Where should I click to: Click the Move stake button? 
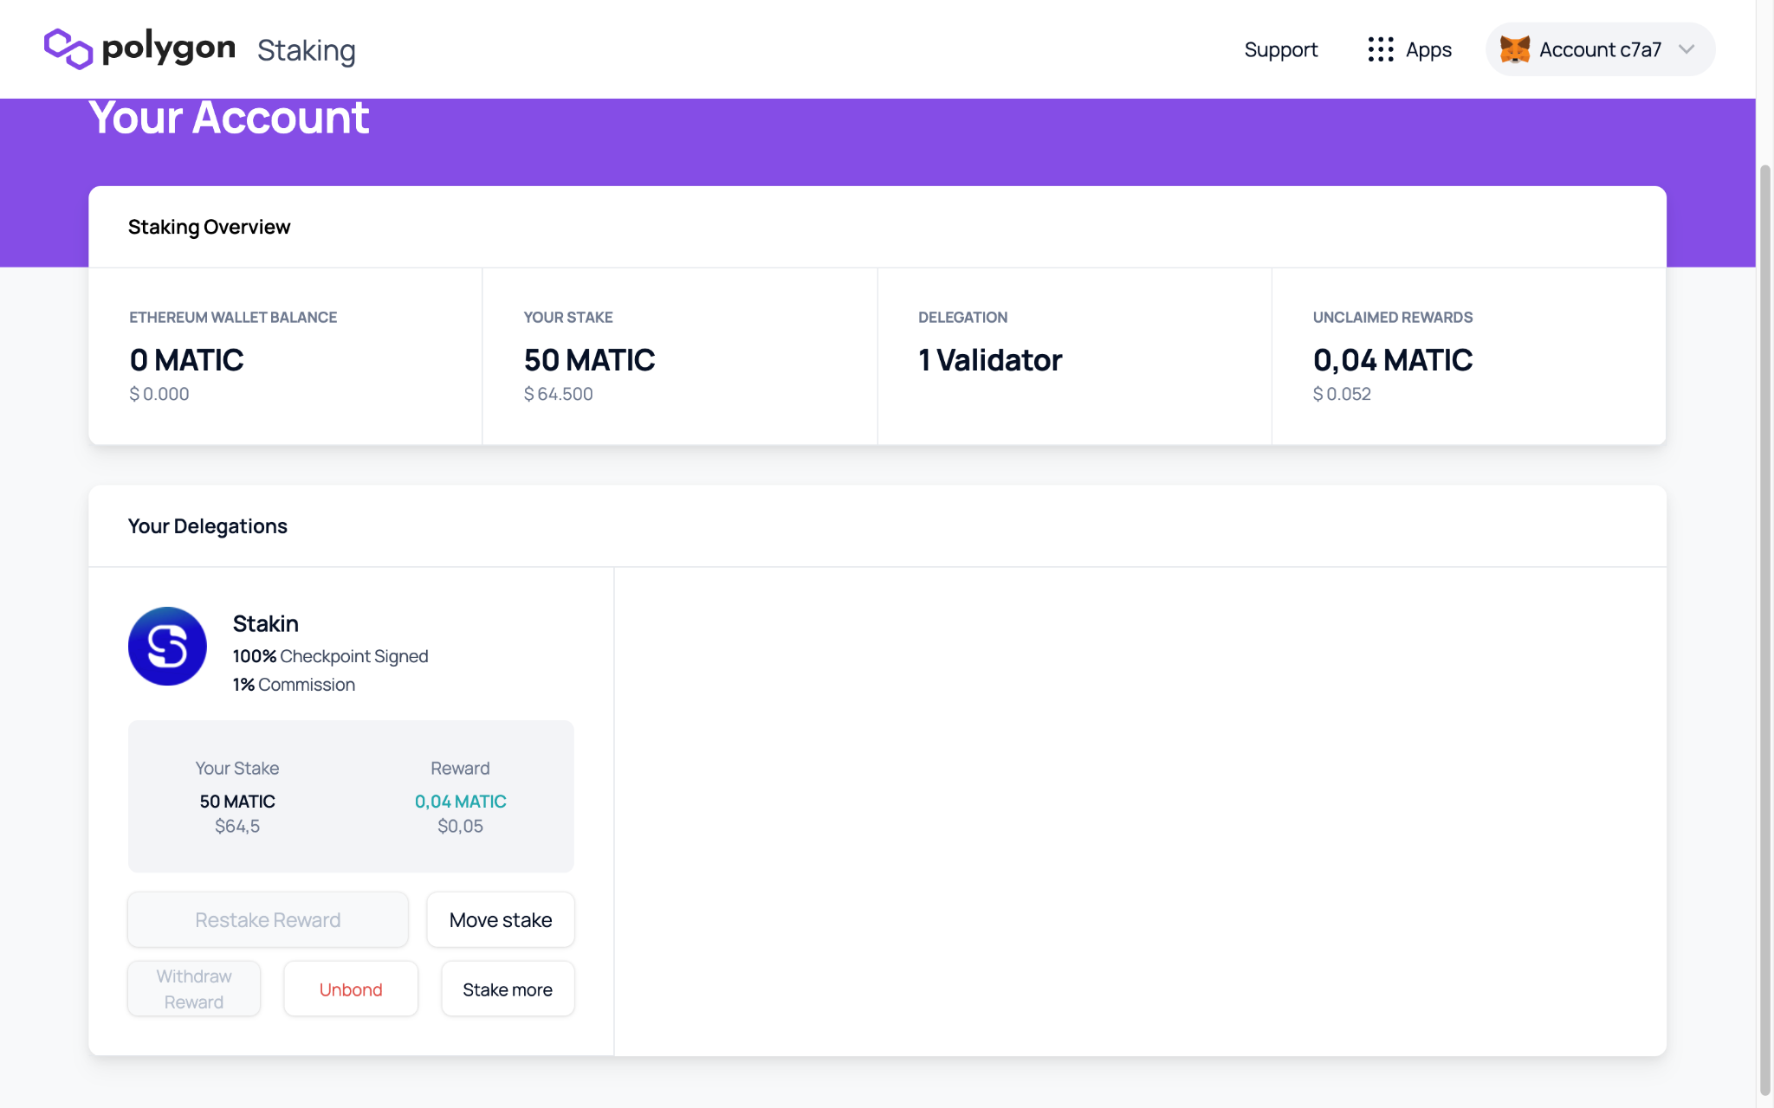(501, 919)
